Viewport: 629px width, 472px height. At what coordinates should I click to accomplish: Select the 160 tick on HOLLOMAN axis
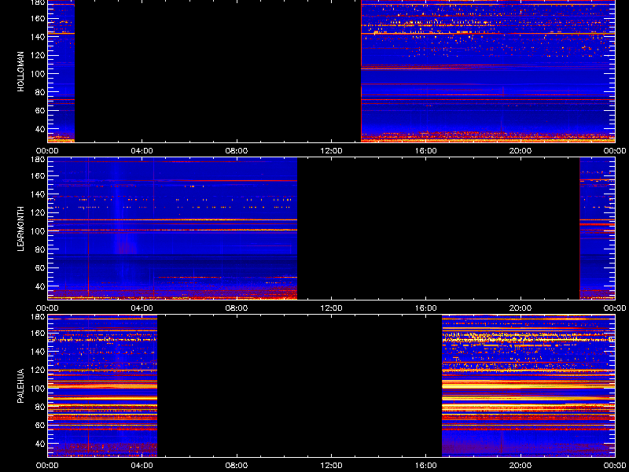[x=39, y=18]
